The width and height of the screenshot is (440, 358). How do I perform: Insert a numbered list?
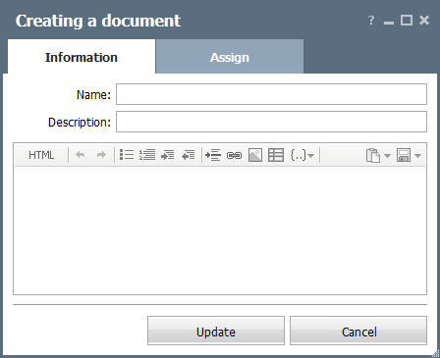coord(147,155)
